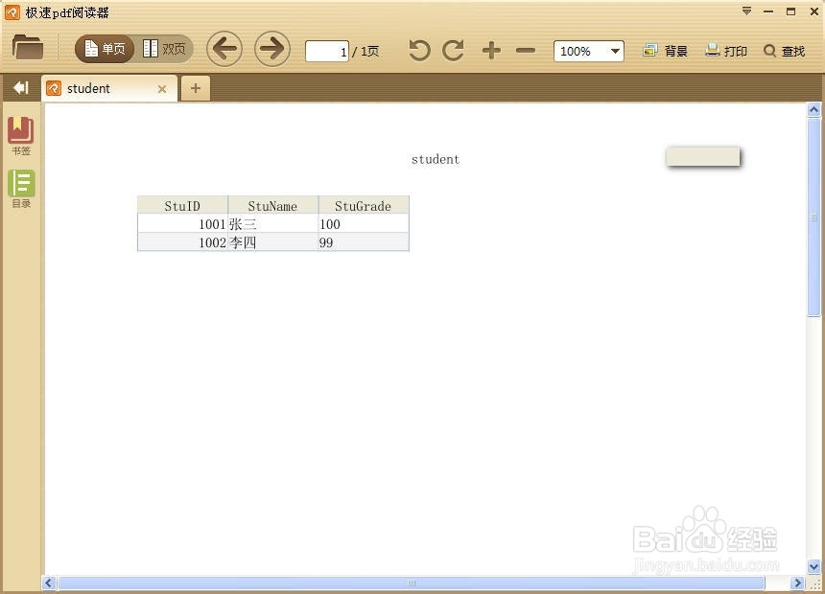Screen dimensions: 825x594
Task: Switch to 双页 double-page view
Action: click(x=163, y=48)
